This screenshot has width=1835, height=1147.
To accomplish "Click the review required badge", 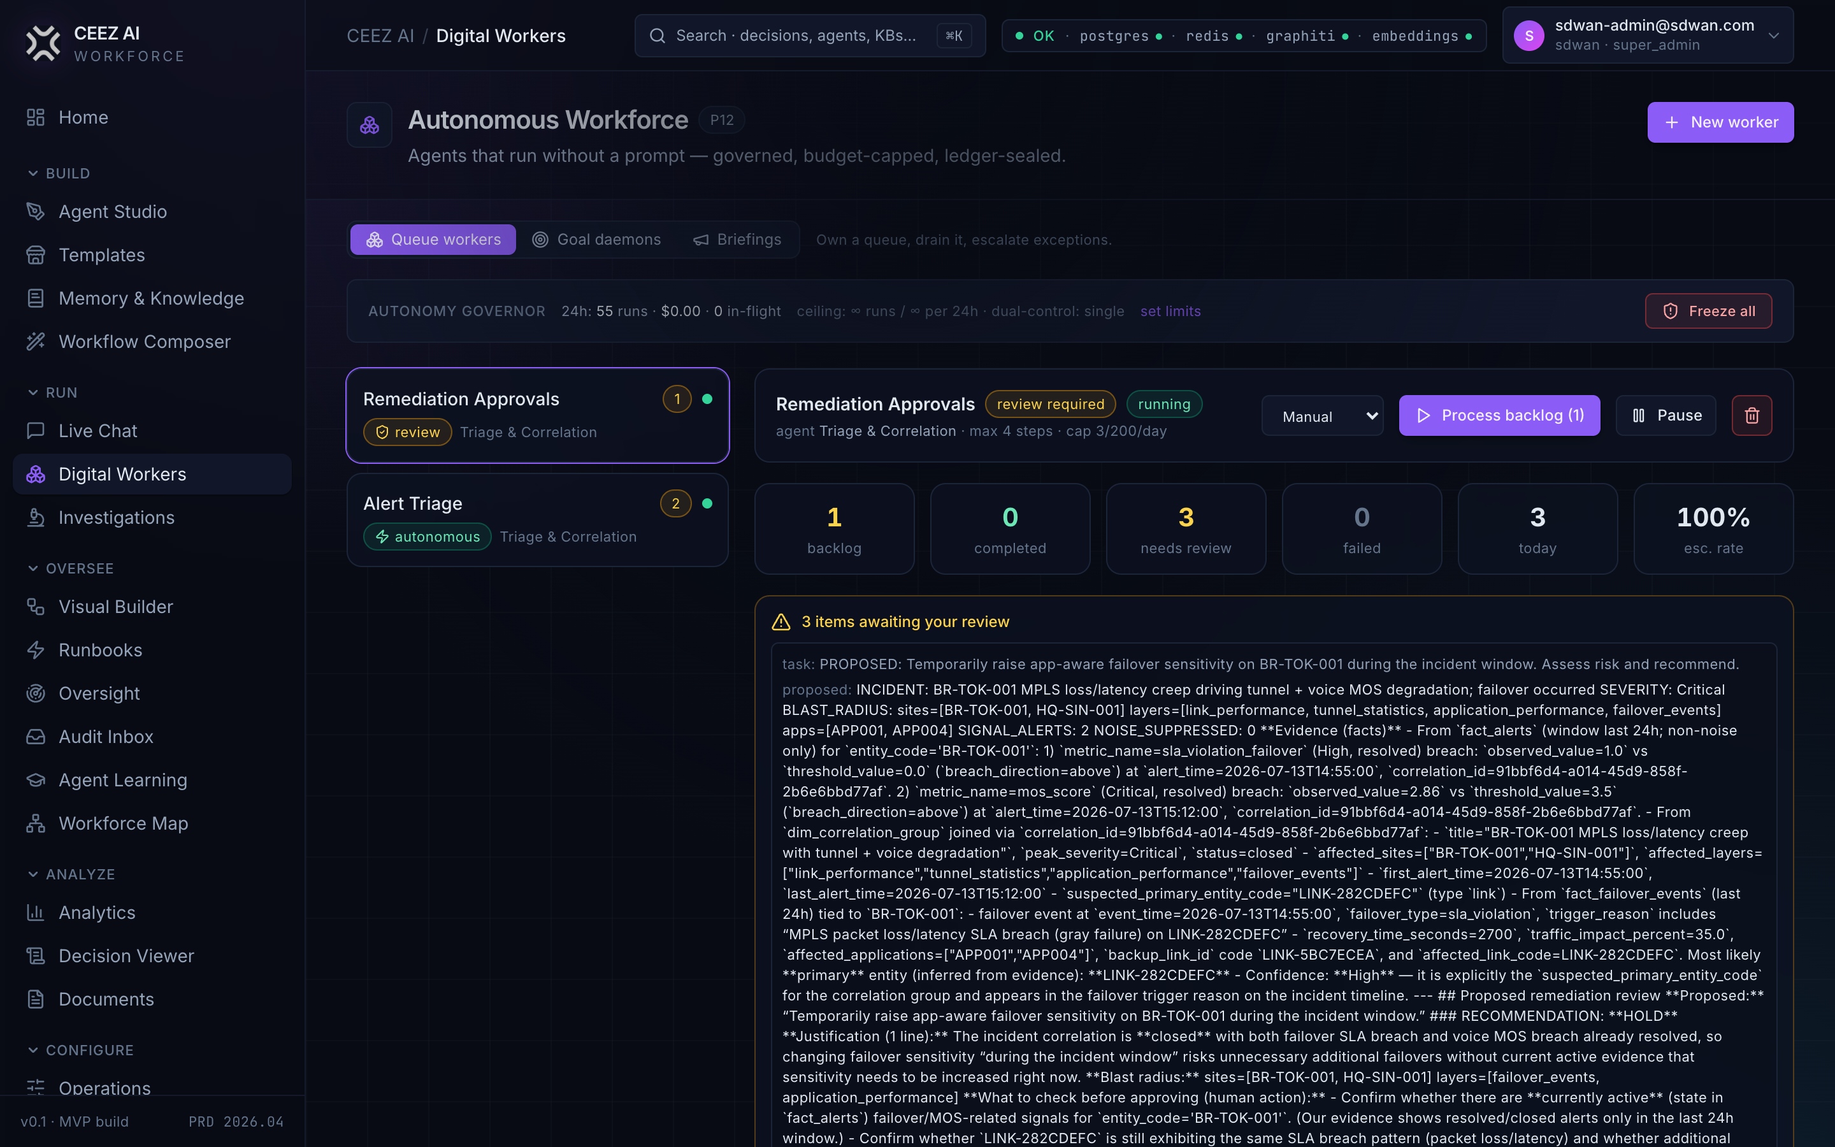I will coord(1050,405).
